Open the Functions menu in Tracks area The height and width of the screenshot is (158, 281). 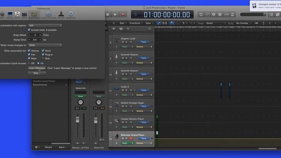136,23
